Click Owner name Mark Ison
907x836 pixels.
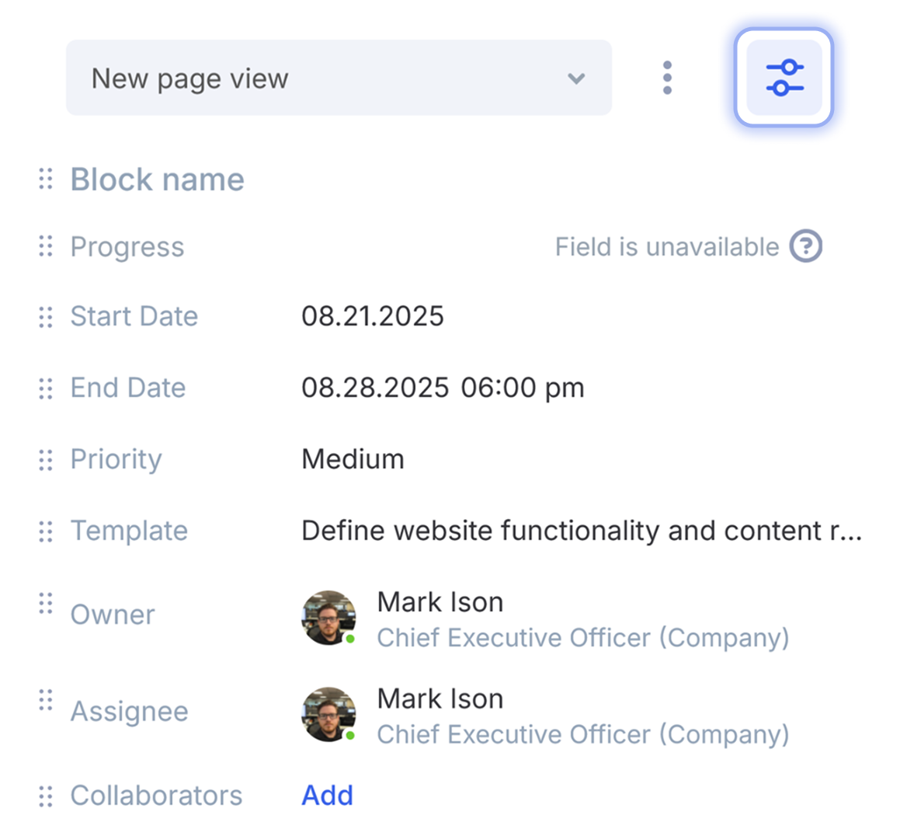pos(440,602)
